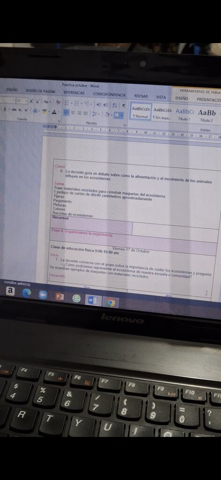
Task: Switch to the REVISAR tab
Action: click(x=140, y=96)
